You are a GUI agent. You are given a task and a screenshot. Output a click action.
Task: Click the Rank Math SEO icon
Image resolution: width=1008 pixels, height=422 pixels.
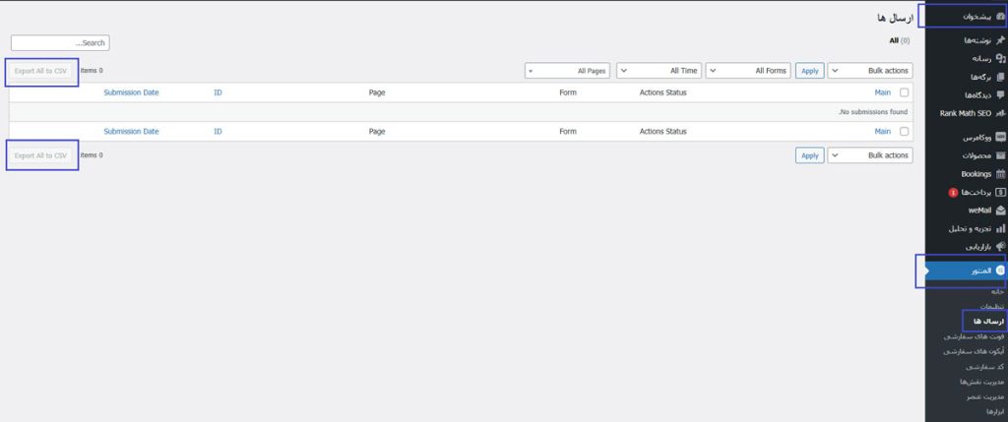click(1000, 113)
